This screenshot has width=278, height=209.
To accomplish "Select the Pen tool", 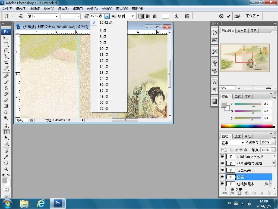I will [6, 126].
